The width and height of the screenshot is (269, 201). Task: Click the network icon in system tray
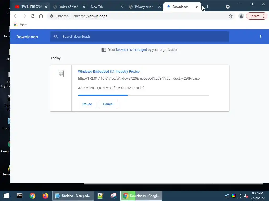(227, 196)
